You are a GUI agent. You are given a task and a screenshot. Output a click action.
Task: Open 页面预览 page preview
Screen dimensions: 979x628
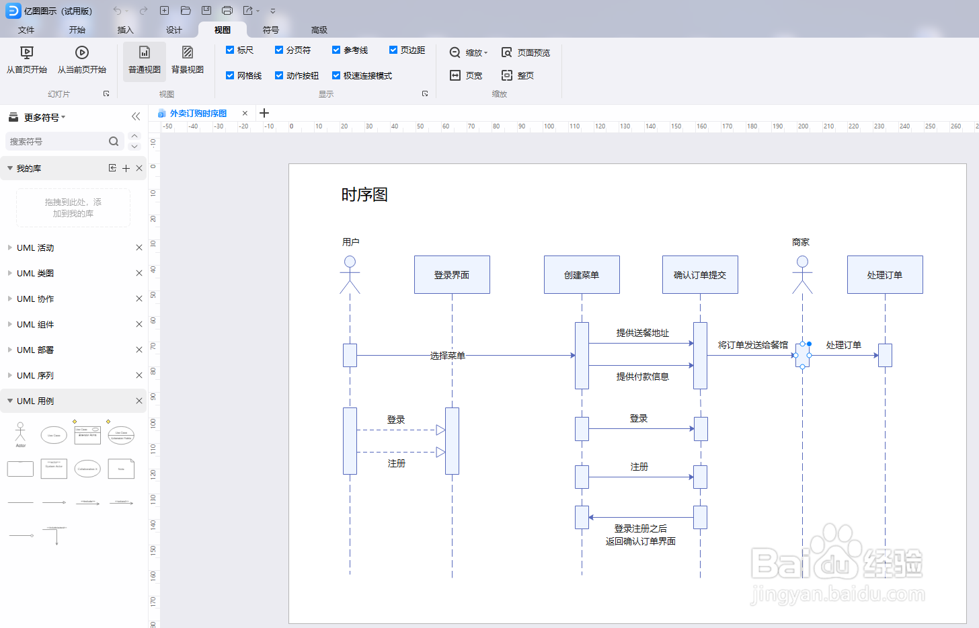click(526, 52)
